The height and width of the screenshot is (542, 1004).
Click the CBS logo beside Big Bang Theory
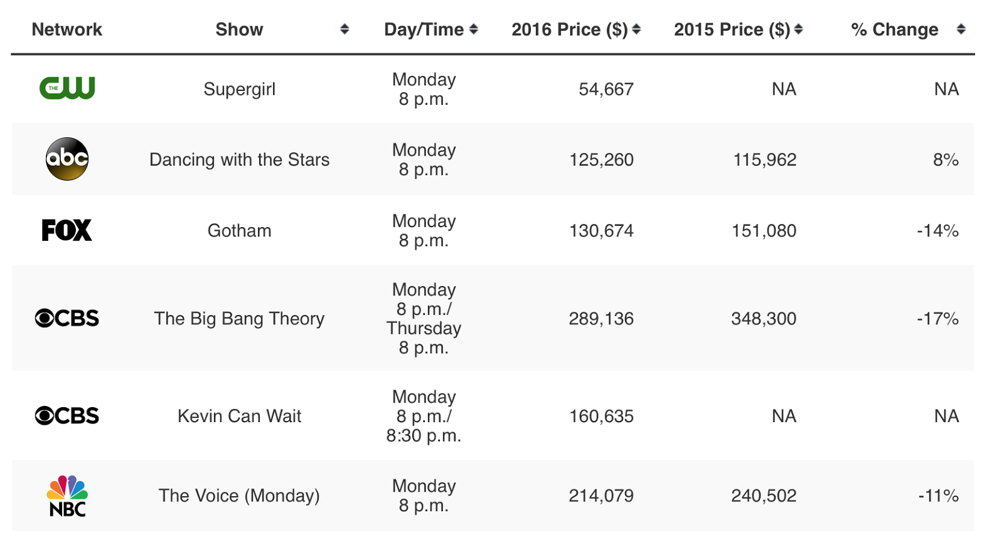pos(67,318)
